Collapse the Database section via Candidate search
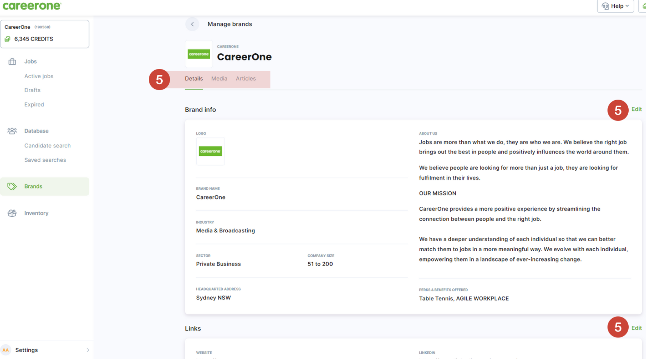 click(48, 145)
